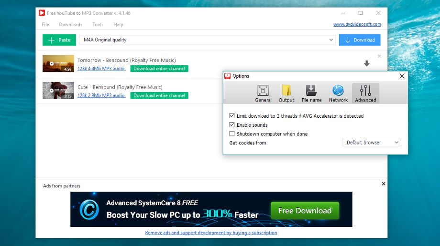Select the Cute - Bensound track title
This screenshot has width=440, height=246.
120,87
